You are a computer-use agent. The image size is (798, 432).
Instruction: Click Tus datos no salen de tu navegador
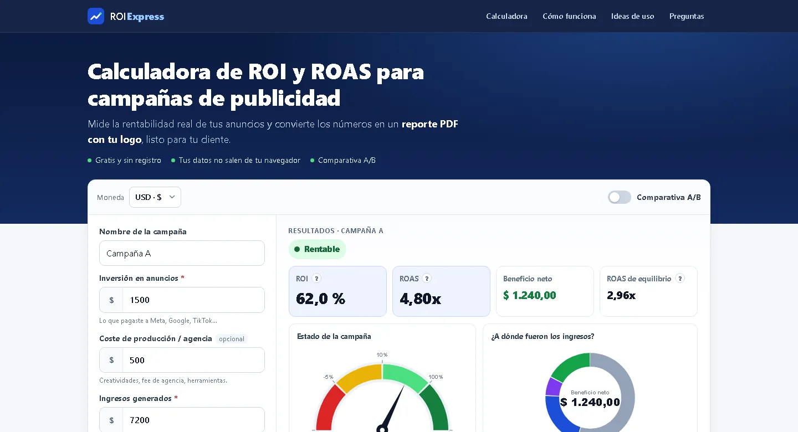point(239,160)
